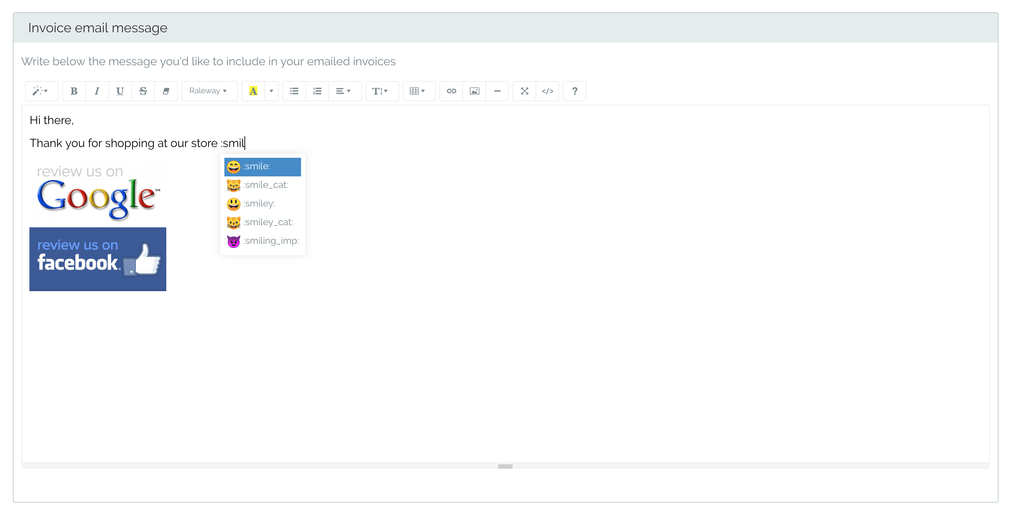Choose the :smiley: emoji suggestion
The width and height of the screenshot is (1010, 512).
[262, 204]
